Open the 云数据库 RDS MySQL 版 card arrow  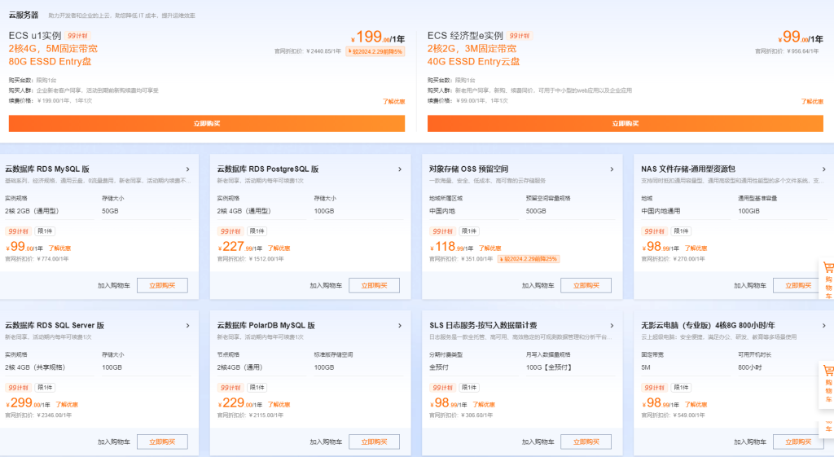[189, 169]
